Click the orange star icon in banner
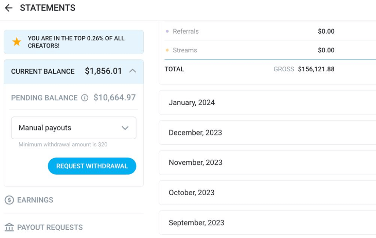 [17, 42]
